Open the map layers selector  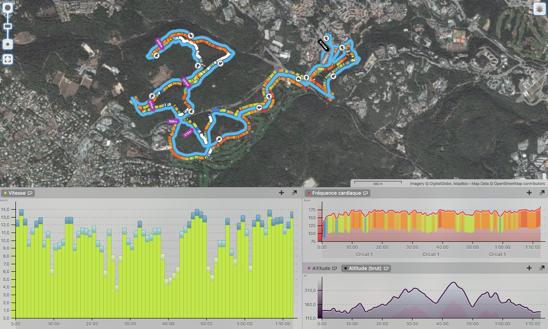[539, 9]
